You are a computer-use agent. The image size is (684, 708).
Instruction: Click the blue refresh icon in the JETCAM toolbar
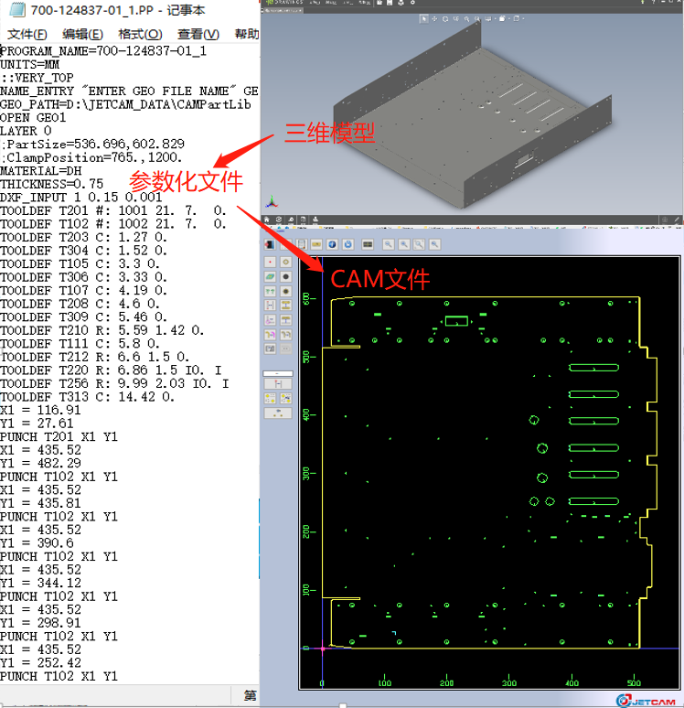[348, 244]
